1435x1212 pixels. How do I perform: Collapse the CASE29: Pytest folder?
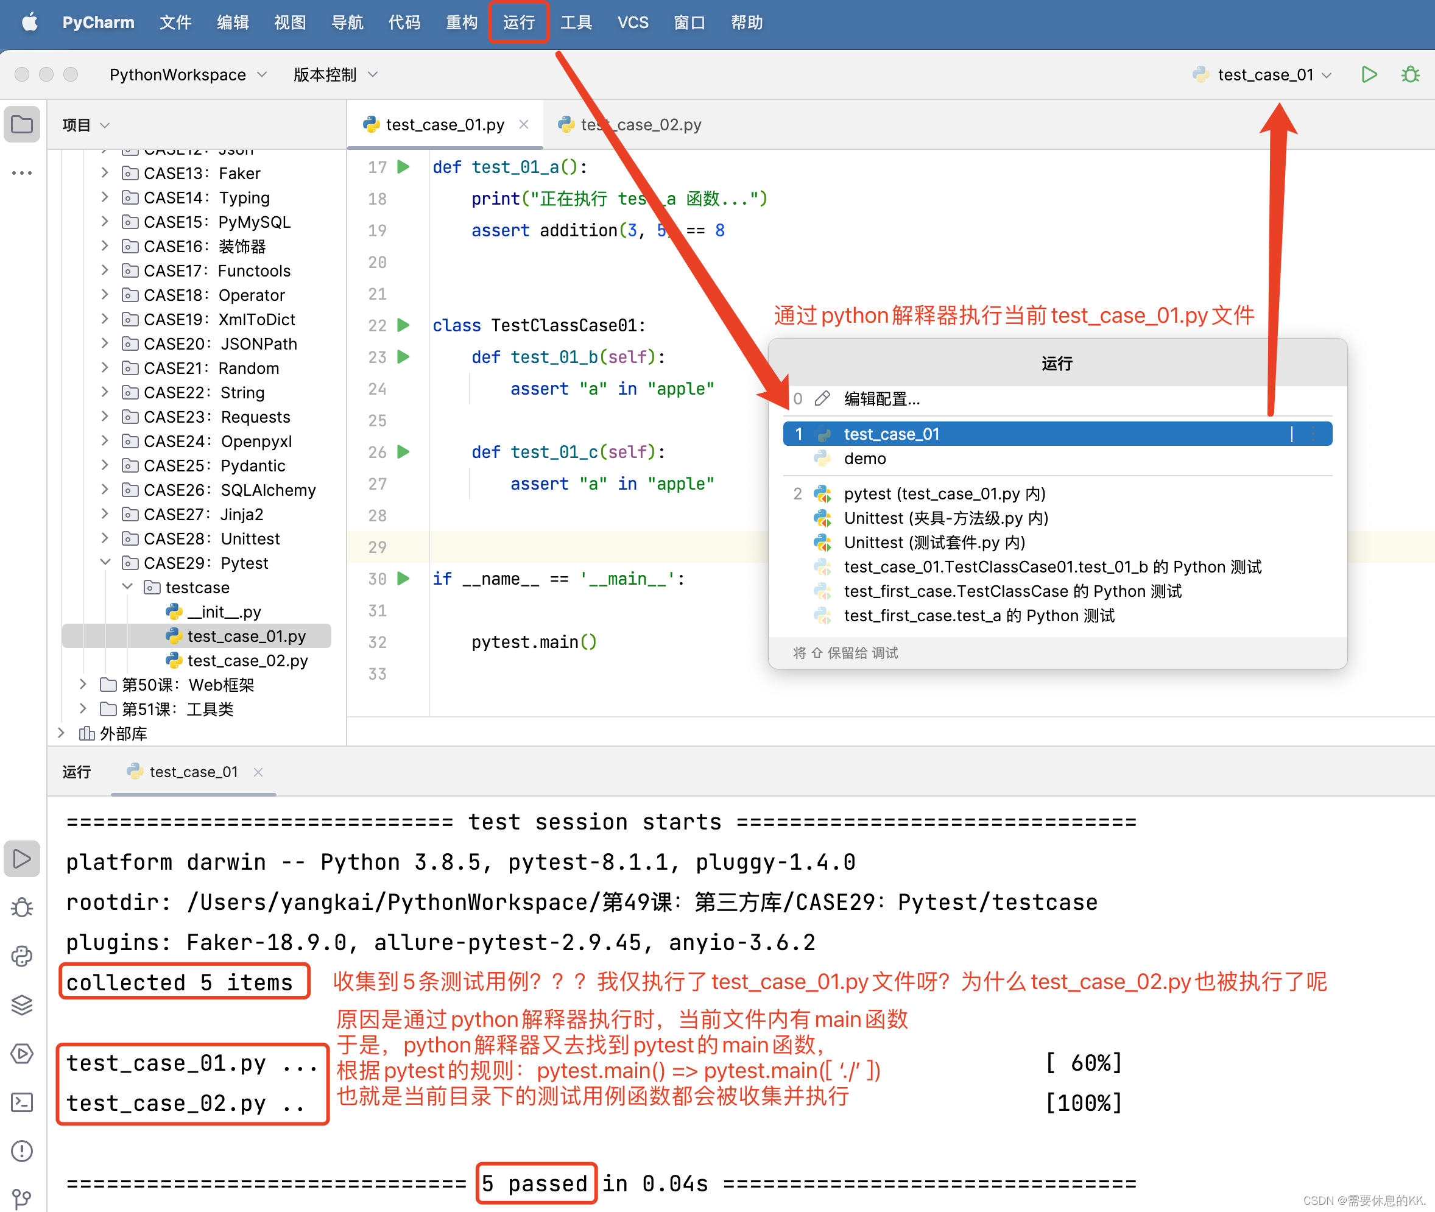point(105,562)
